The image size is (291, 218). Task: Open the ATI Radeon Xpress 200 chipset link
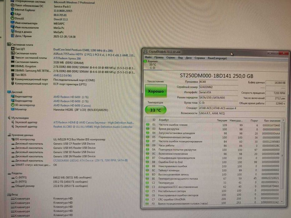pyautogui.click(x=67, y=59)
